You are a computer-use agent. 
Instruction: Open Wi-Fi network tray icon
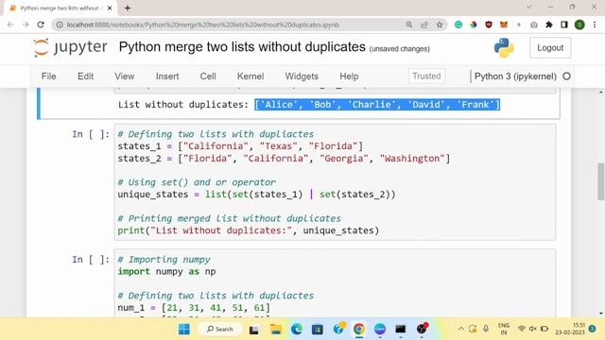tap(521, 329)
